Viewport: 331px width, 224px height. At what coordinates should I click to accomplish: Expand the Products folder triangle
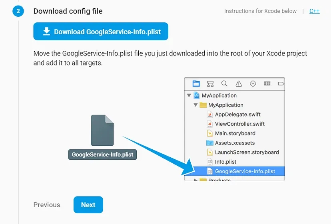tap(195, 180)
